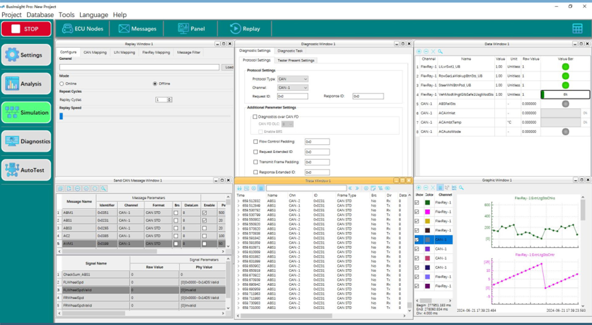This screenshot has width=592, height=325.
Task: Click the search icon in Send CAN Message window
Action: coord(104,188)
